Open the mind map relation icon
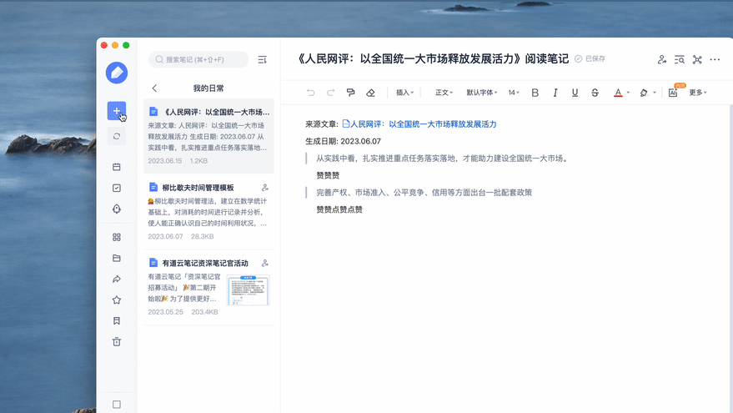 (697, 59)
